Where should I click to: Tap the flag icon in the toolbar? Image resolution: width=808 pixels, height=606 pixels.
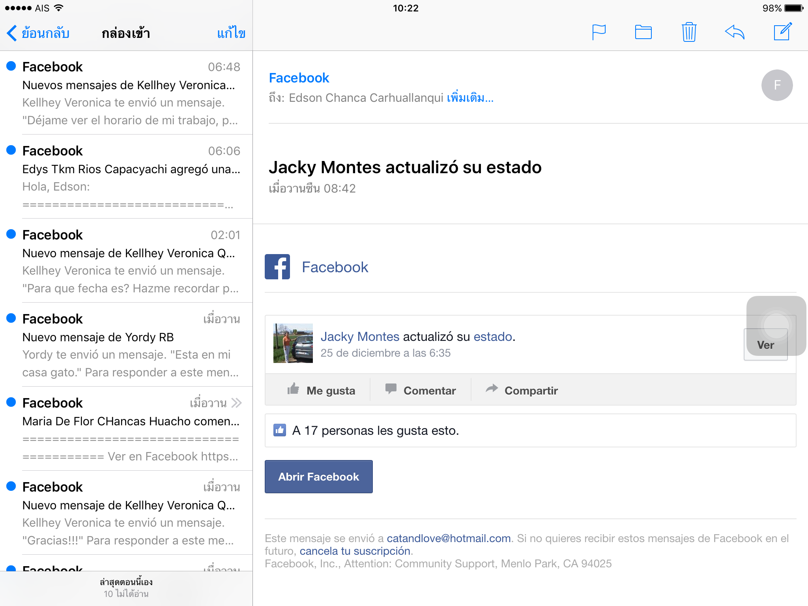click(x=599, y=32)
